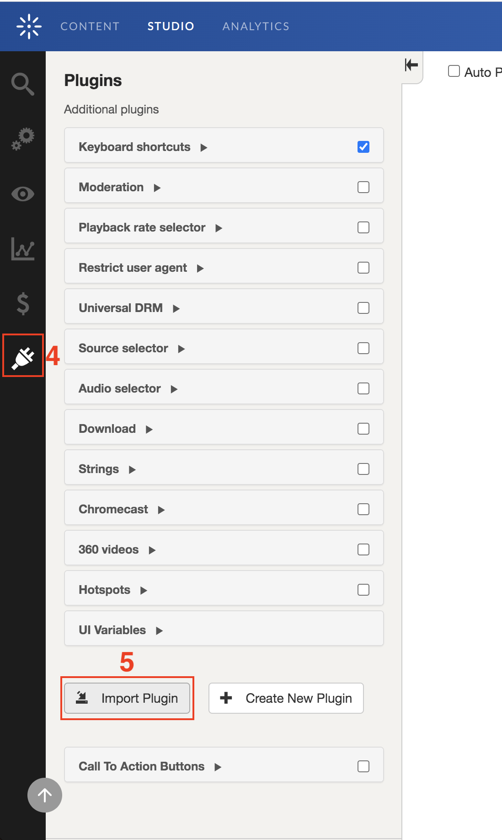Enable the Moderation plugin checkbox
This screenshot has width=502, height=840.
(x=363, y=187)
